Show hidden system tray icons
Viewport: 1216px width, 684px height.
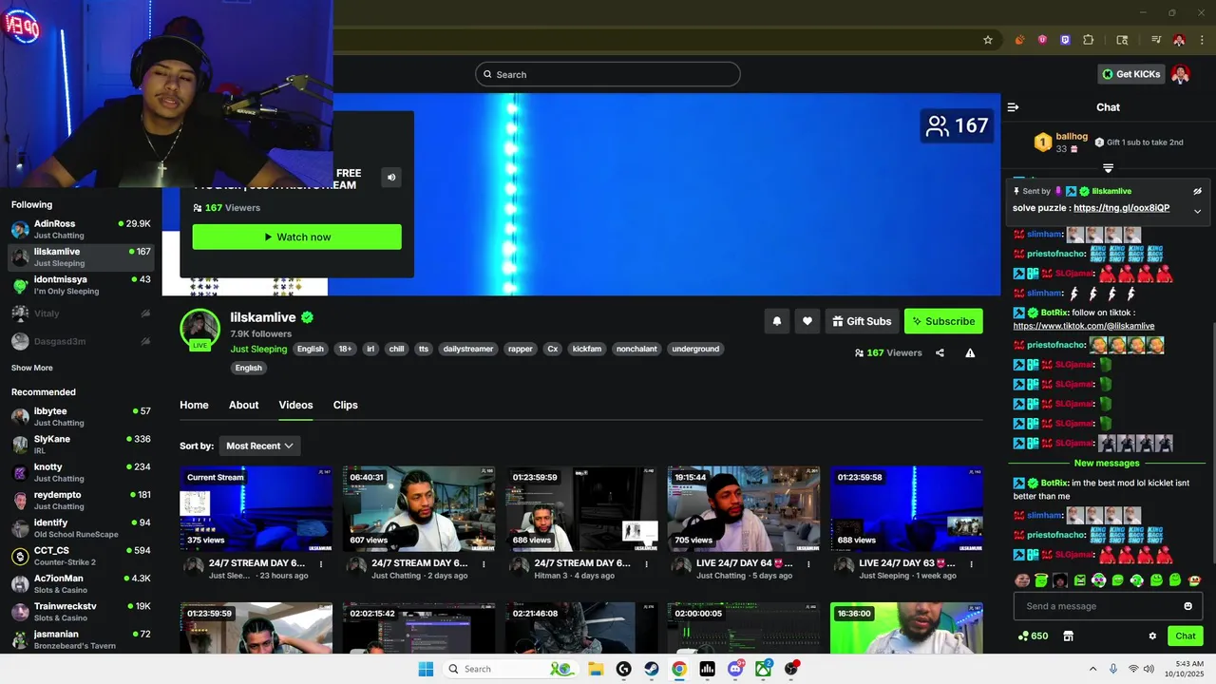1092,669
